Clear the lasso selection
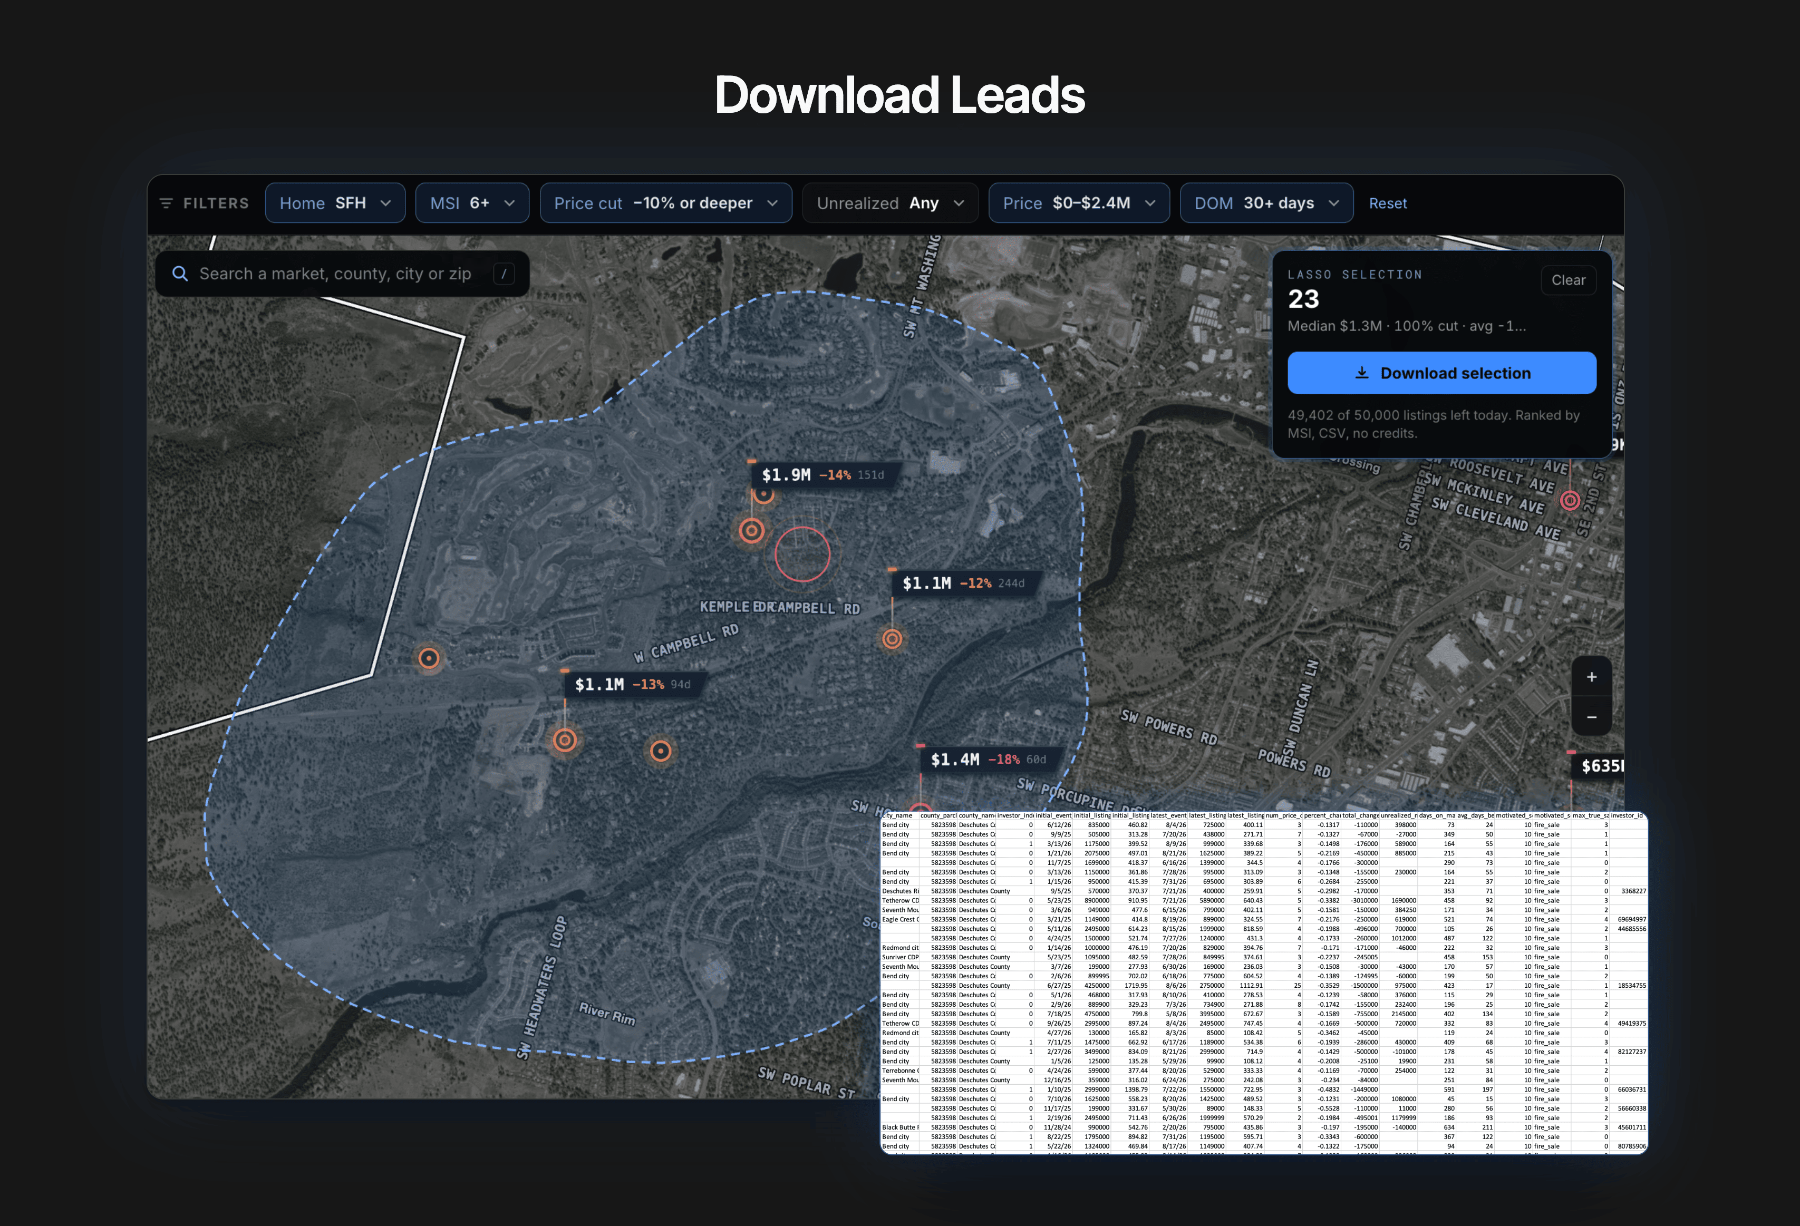 point(1569,280)
